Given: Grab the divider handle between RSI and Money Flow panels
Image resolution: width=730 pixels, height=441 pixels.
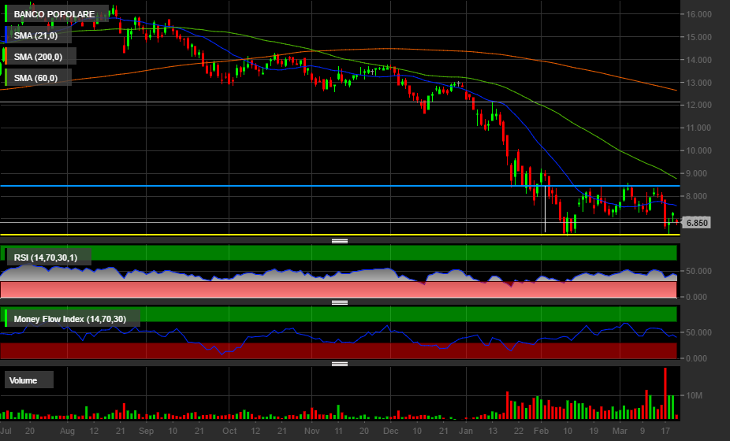Looking at the screenshot, I should pyautogui.click(x=340, y=302).
